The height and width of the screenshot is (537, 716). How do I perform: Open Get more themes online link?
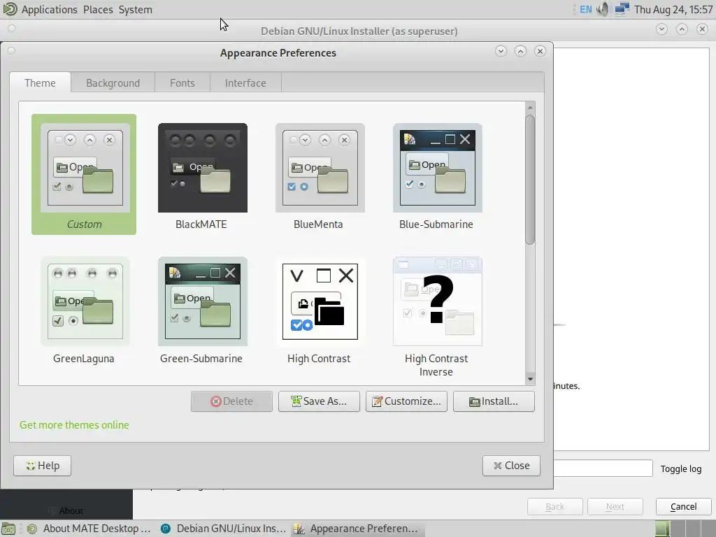(74, 424)
